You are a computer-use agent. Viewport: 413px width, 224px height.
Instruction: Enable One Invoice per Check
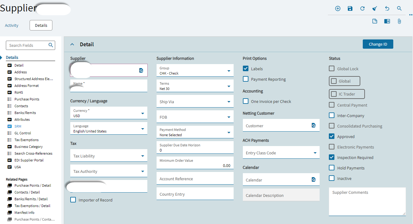[x=246, y=101]
